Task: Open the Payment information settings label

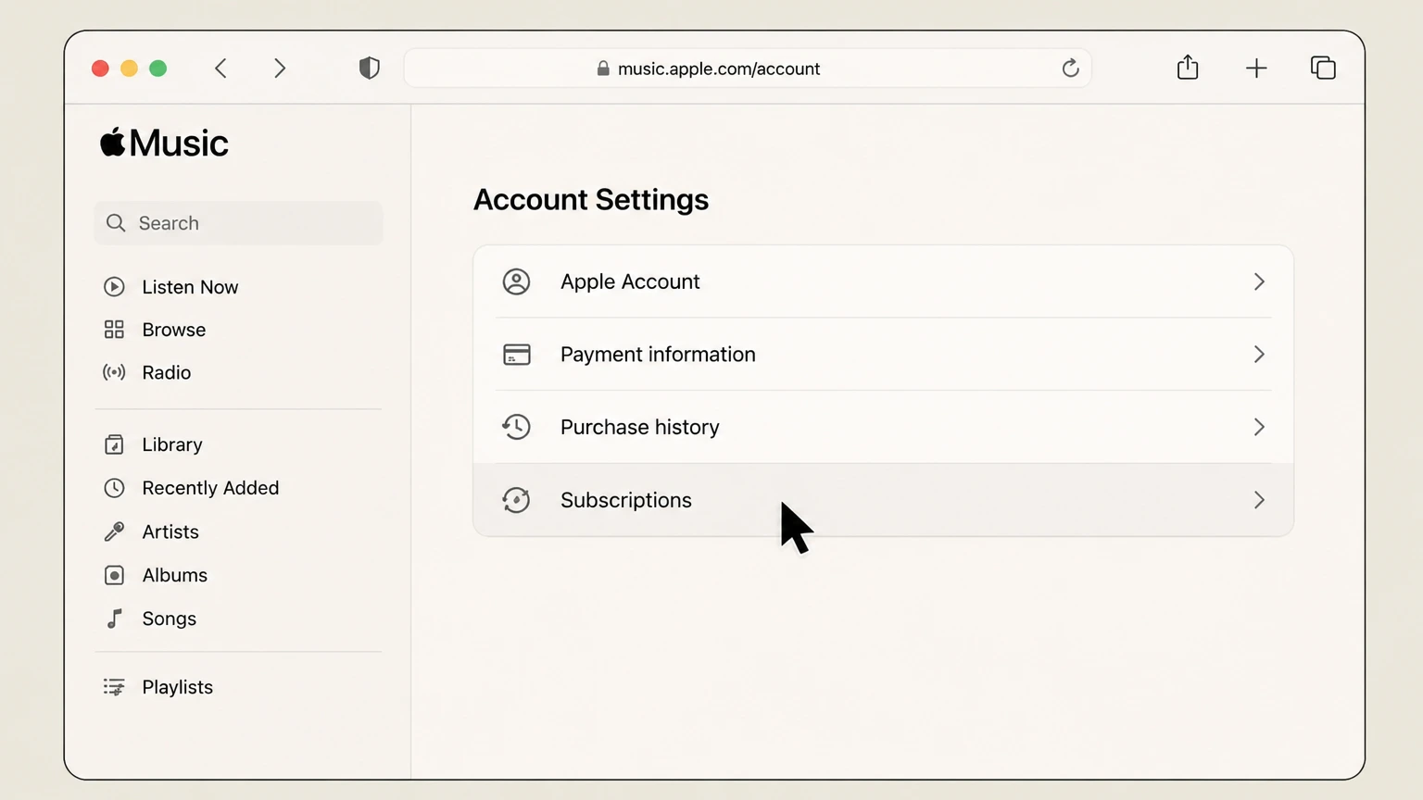Action: (658, 355)
